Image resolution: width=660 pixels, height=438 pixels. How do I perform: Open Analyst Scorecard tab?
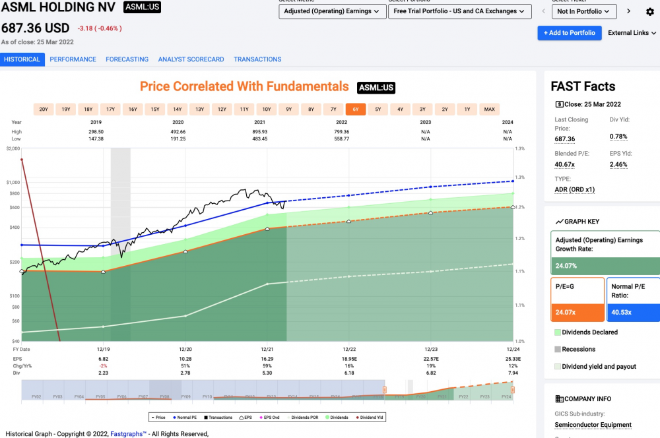(191, 59)
